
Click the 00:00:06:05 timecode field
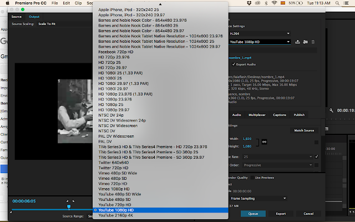[24, 201]
